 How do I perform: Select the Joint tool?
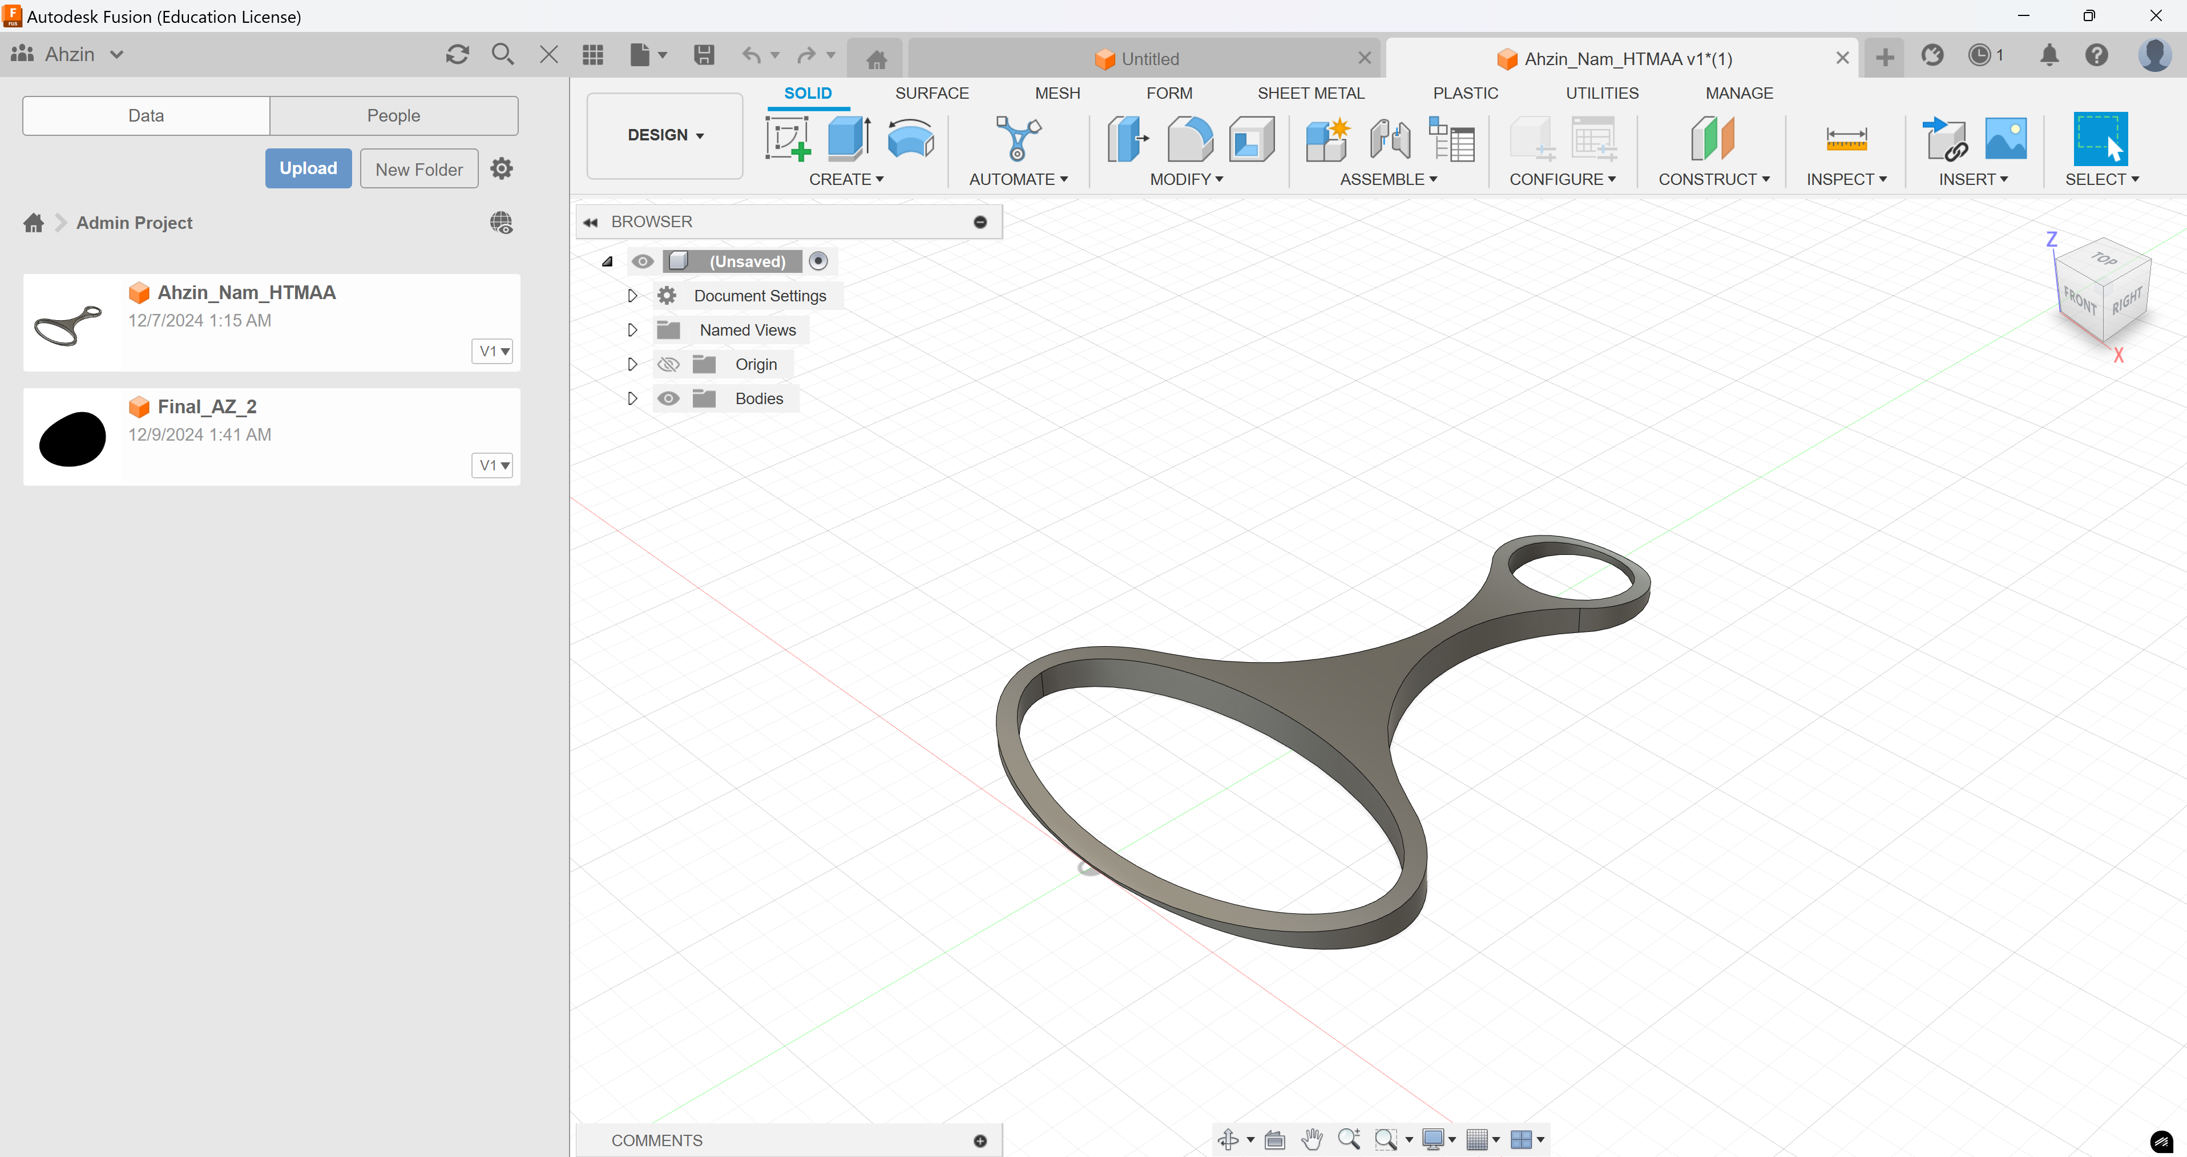click(x=1391, y=139)
